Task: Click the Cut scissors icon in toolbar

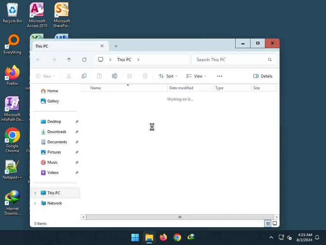Action: pos(69,76)
